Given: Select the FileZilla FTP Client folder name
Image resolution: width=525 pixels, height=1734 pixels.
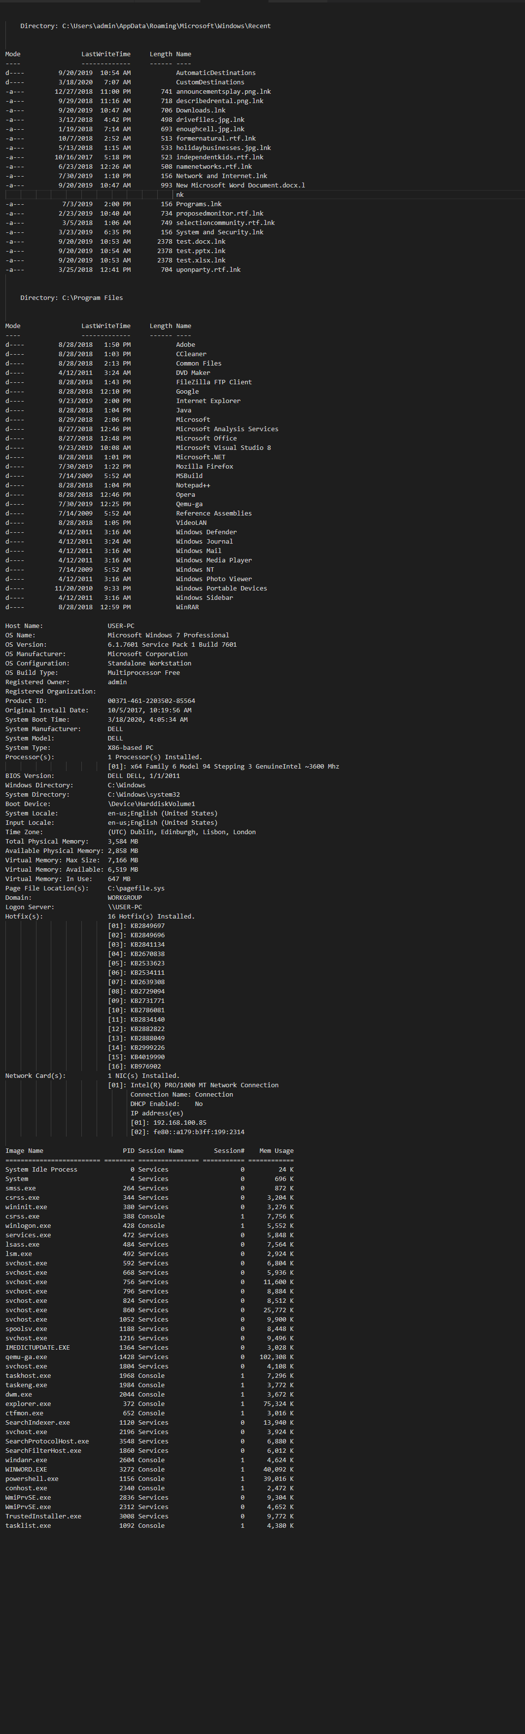Looking at the screenshot, I should tap(213, 382).
